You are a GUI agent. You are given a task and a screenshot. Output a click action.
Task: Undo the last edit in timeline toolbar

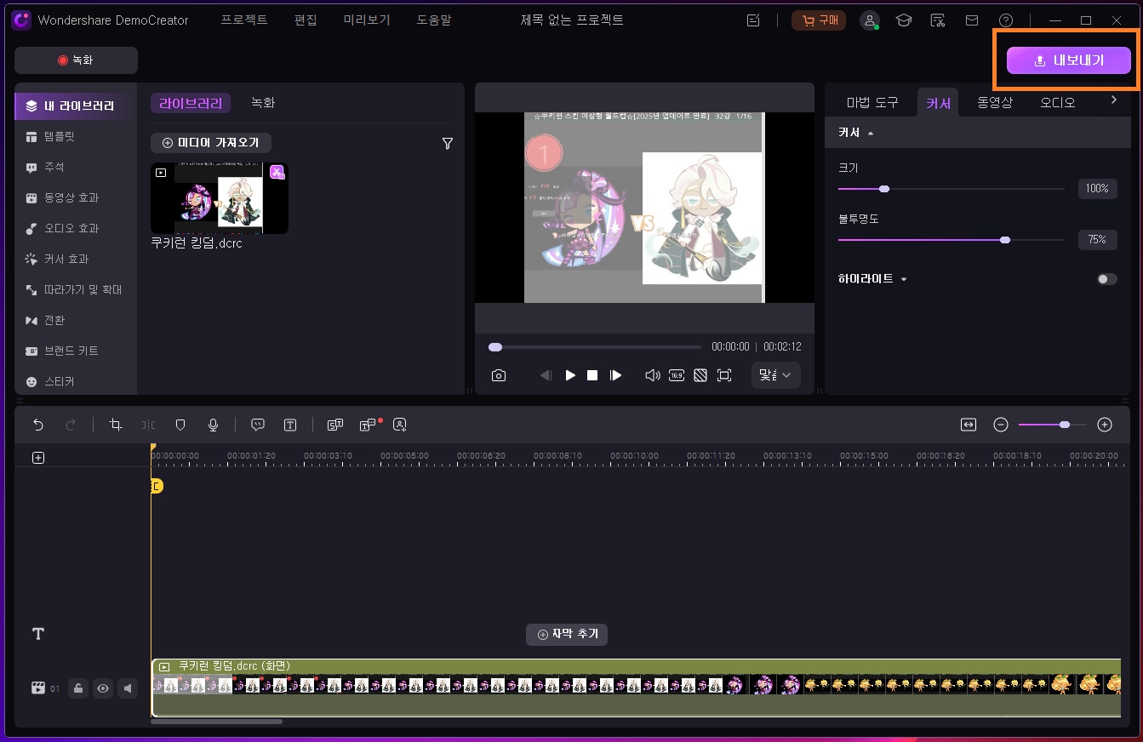[x=37, y=425]
